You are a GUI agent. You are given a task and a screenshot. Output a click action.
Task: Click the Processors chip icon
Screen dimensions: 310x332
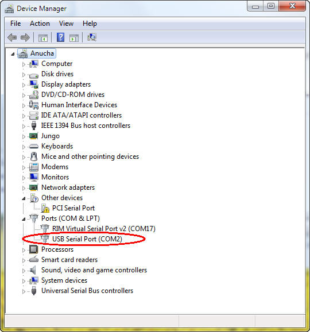33,249
